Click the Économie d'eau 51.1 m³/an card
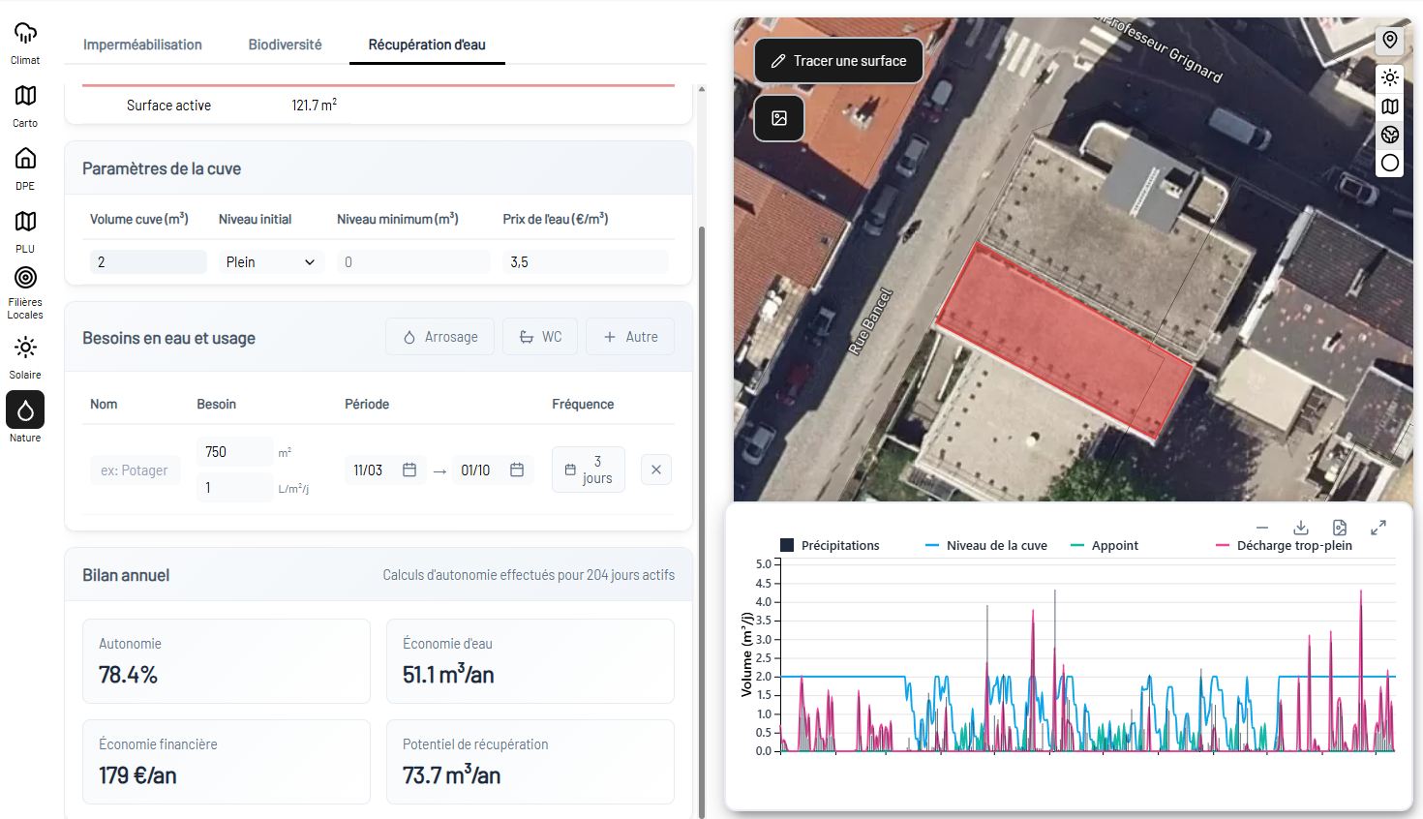The image size is (1423, 819). point(530,661)
